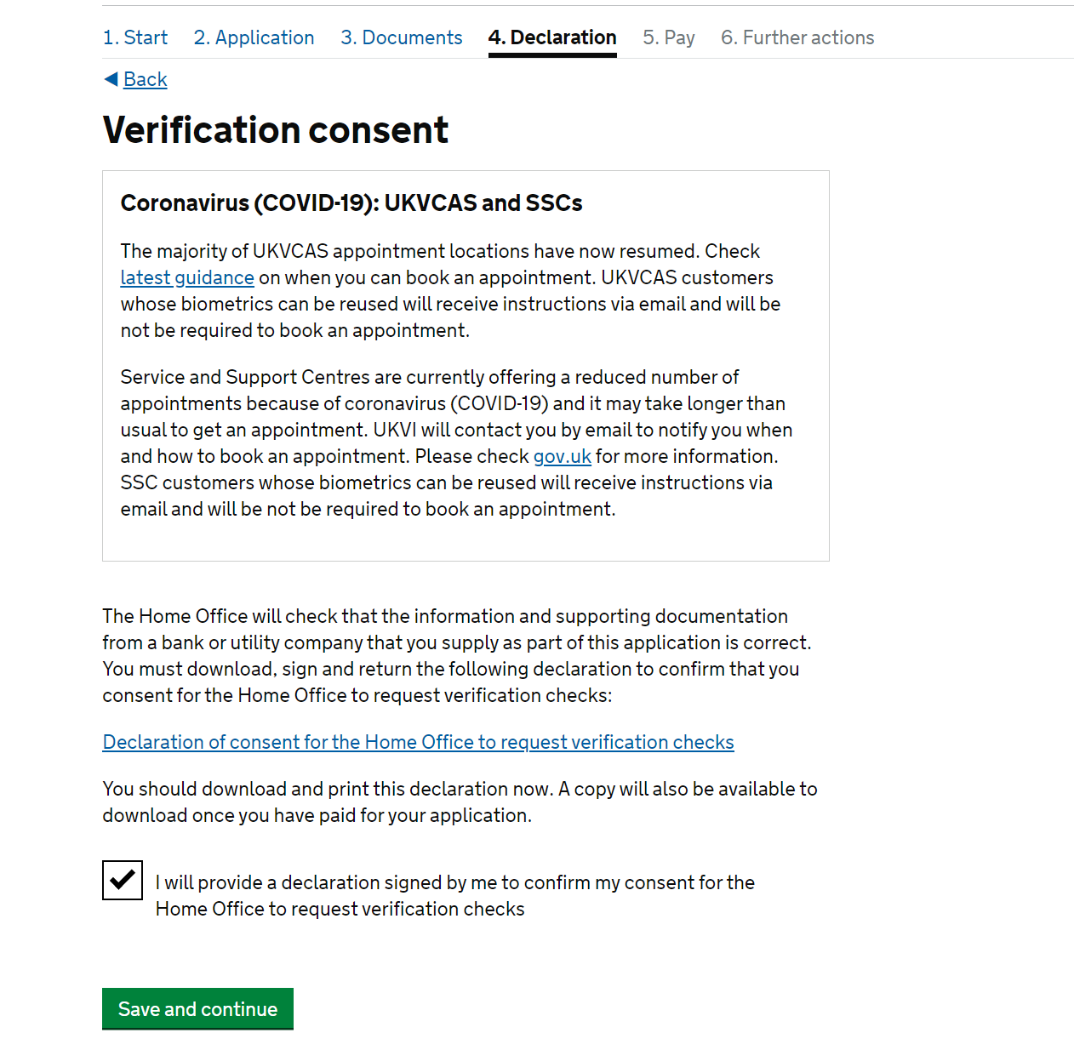
Task: Click the Save and continue button
Action: 197,1008
